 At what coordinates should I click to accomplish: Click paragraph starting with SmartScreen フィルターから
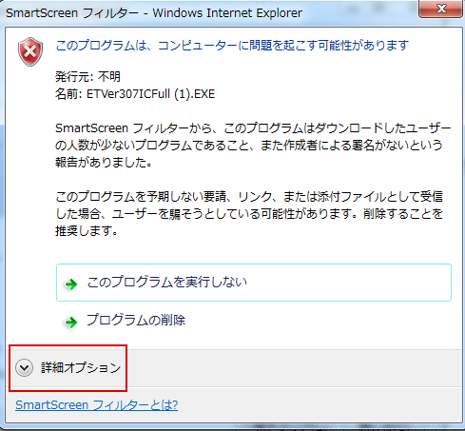(x=253, y=146)
